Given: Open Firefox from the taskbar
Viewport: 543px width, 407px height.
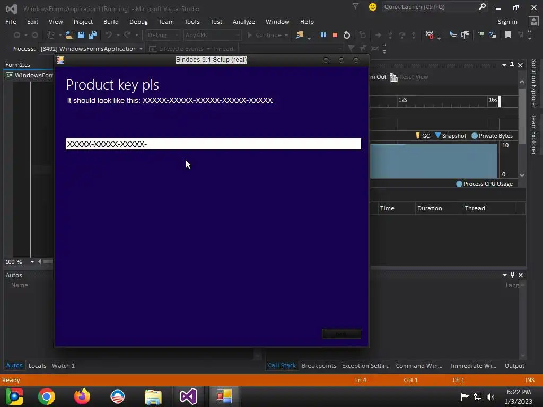Looking at the screenshot, I should [x=82, y=396].
